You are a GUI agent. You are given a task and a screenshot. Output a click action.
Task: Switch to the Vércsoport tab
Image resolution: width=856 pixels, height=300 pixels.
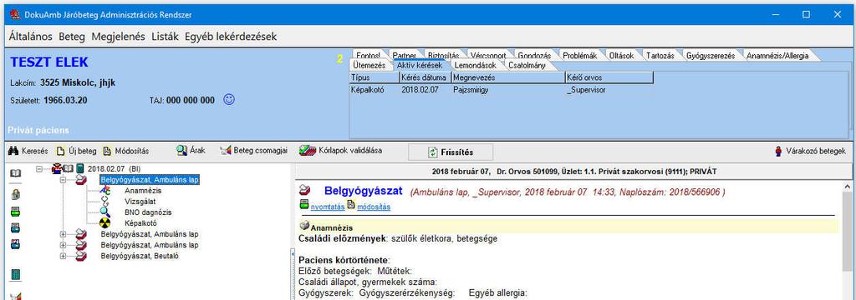click(x=488, y=56)
